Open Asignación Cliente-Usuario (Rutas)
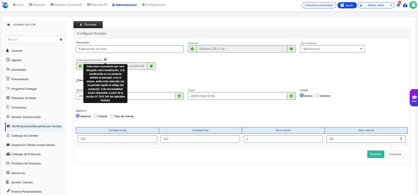 [33, 145]
